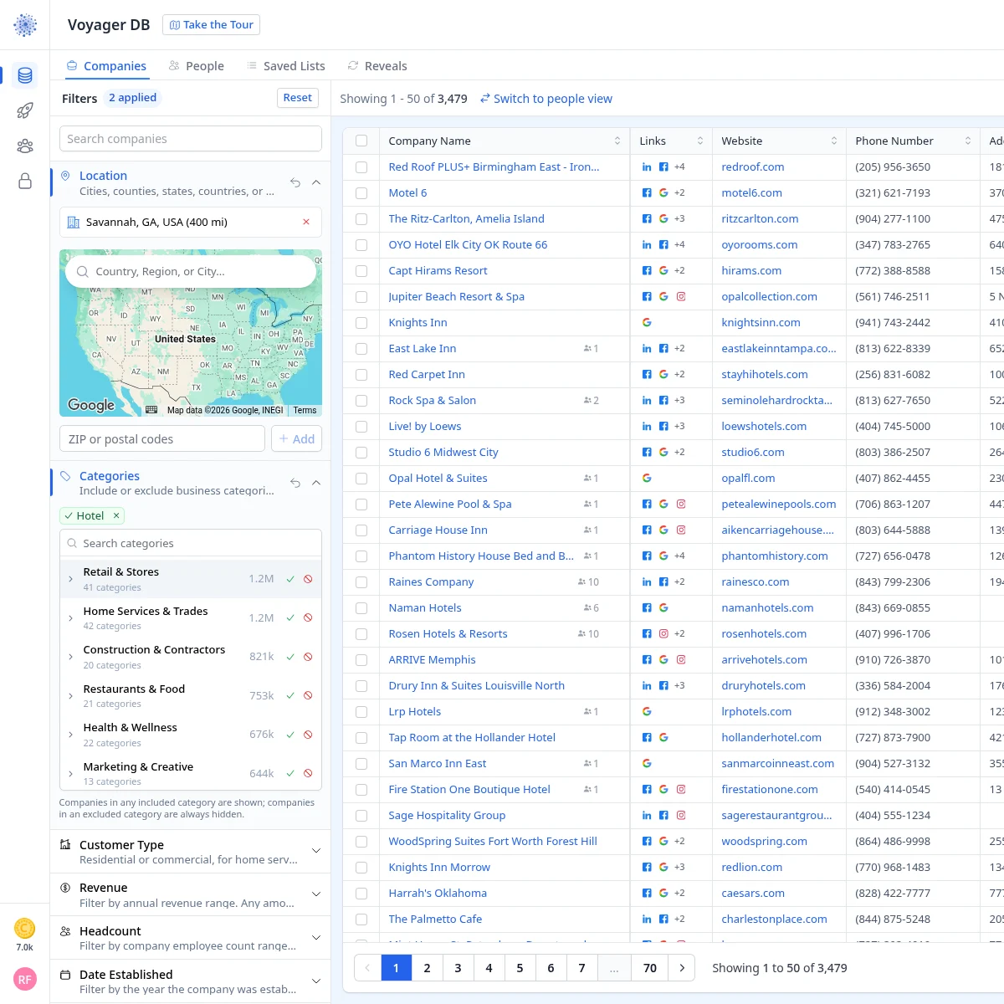Collapse the Location filter section
This screenshot has height=1004, width=1004.
click(x=316, y=182)
